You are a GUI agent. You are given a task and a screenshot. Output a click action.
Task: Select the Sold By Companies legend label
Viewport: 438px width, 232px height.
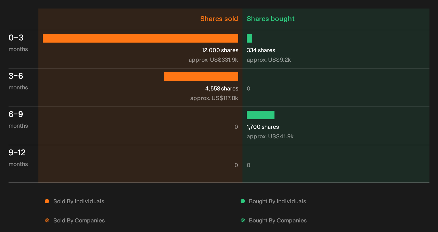[79, 221]
